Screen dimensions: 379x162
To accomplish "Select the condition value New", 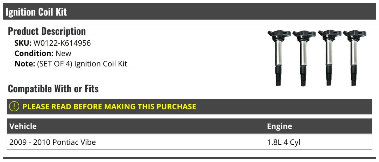I will (x=63, y=53).
